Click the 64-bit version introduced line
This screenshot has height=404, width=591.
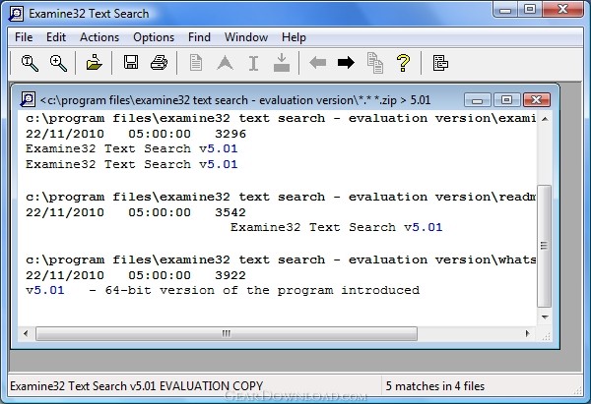point(223,290)
